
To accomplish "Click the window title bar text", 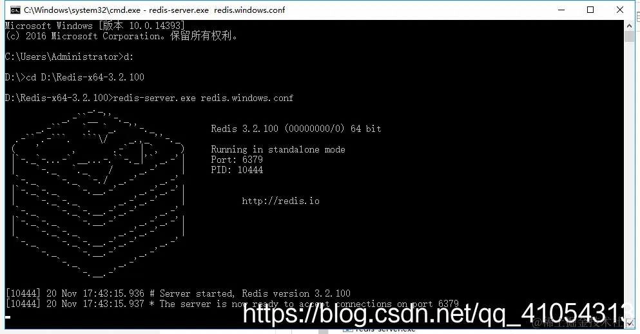I will [x=154, y=10].
